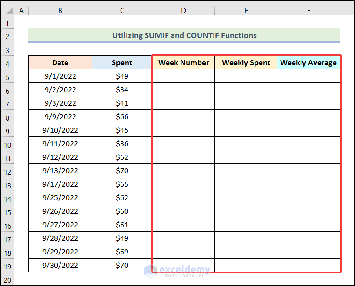
Task: Select empty Week Number cell in row 10
Action: click(183, 143)
